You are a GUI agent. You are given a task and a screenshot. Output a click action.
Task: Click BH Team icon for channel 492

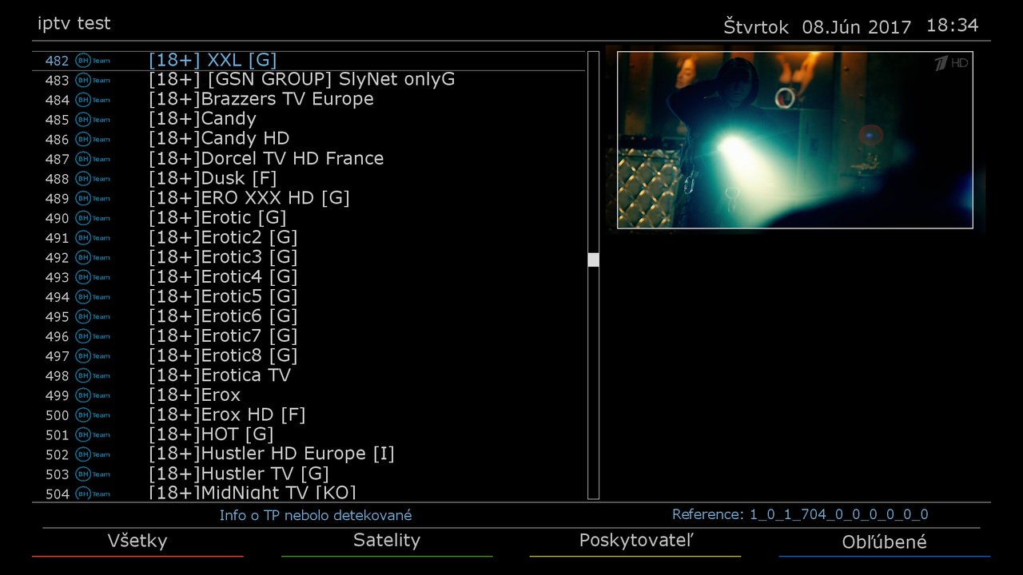93,257
